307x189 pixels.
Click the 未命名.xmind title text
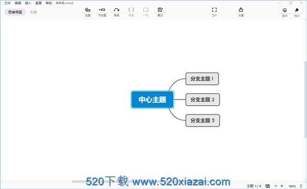point(64,3)
